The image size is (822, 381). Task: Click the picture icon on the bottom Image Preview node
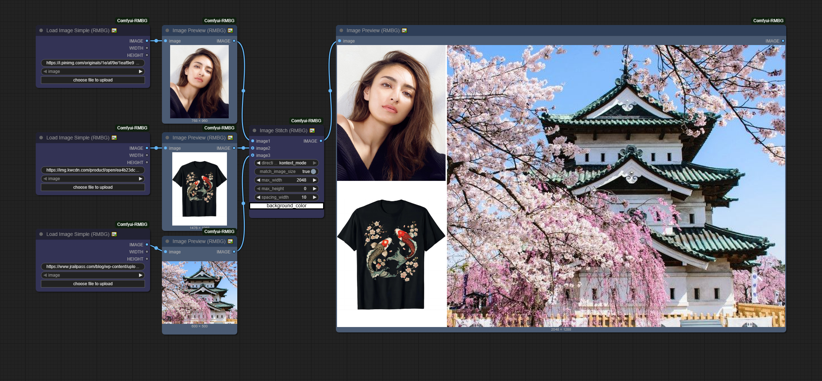[x=231, y=241]
